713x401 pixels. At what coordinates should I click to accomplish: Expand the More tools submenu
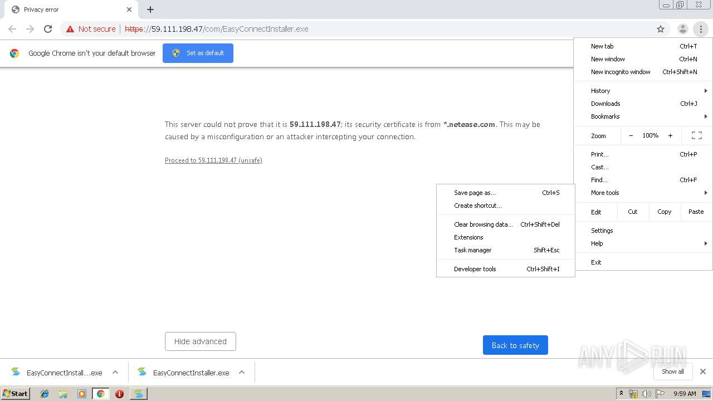[643, 193]
